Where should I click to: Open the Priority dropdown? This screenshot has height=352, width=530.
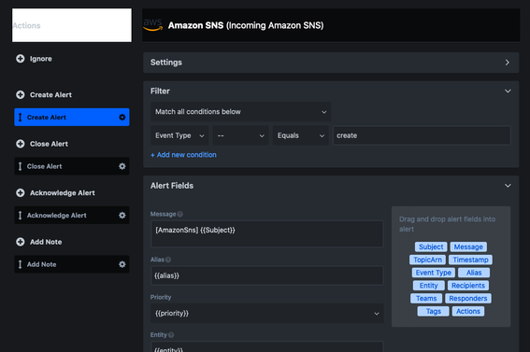[267, 313]
